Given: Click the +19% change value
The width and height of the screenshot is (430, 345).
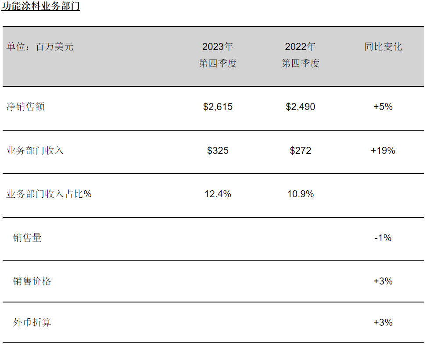Looking at the screenshot, I should (383, 150).
